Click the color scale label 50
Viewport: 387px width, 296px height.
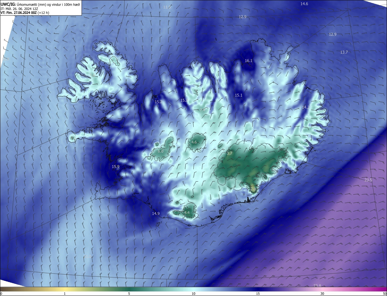coord(385,294)
